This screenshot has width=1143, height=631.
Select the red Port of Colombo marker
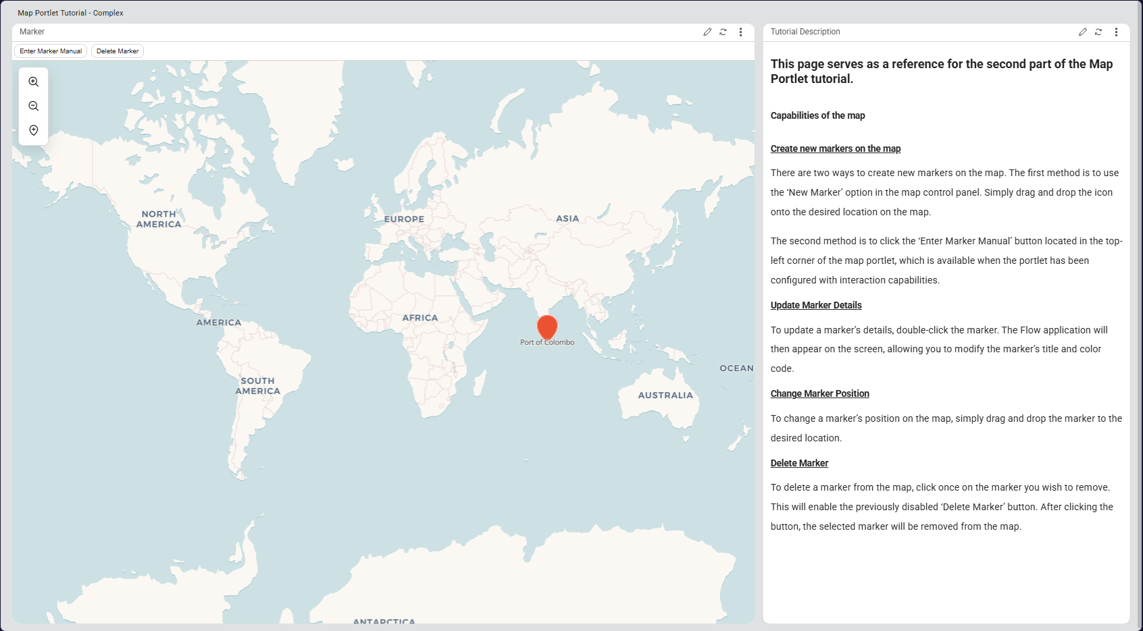(x=547, y=327)
